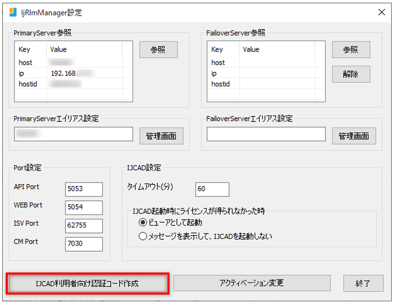Select host row in PrimaryServer list
The height and width of the screenshot is (304, 394).
click(73, 63)
